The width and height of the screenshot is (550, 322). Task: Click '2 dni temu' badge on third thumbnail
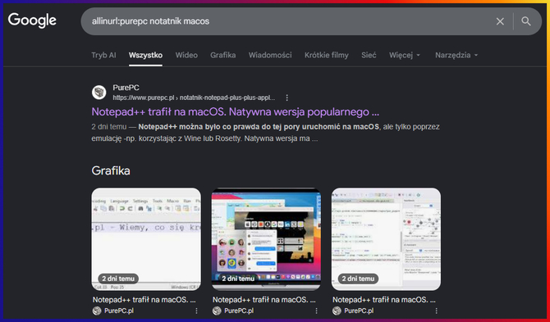358,279
